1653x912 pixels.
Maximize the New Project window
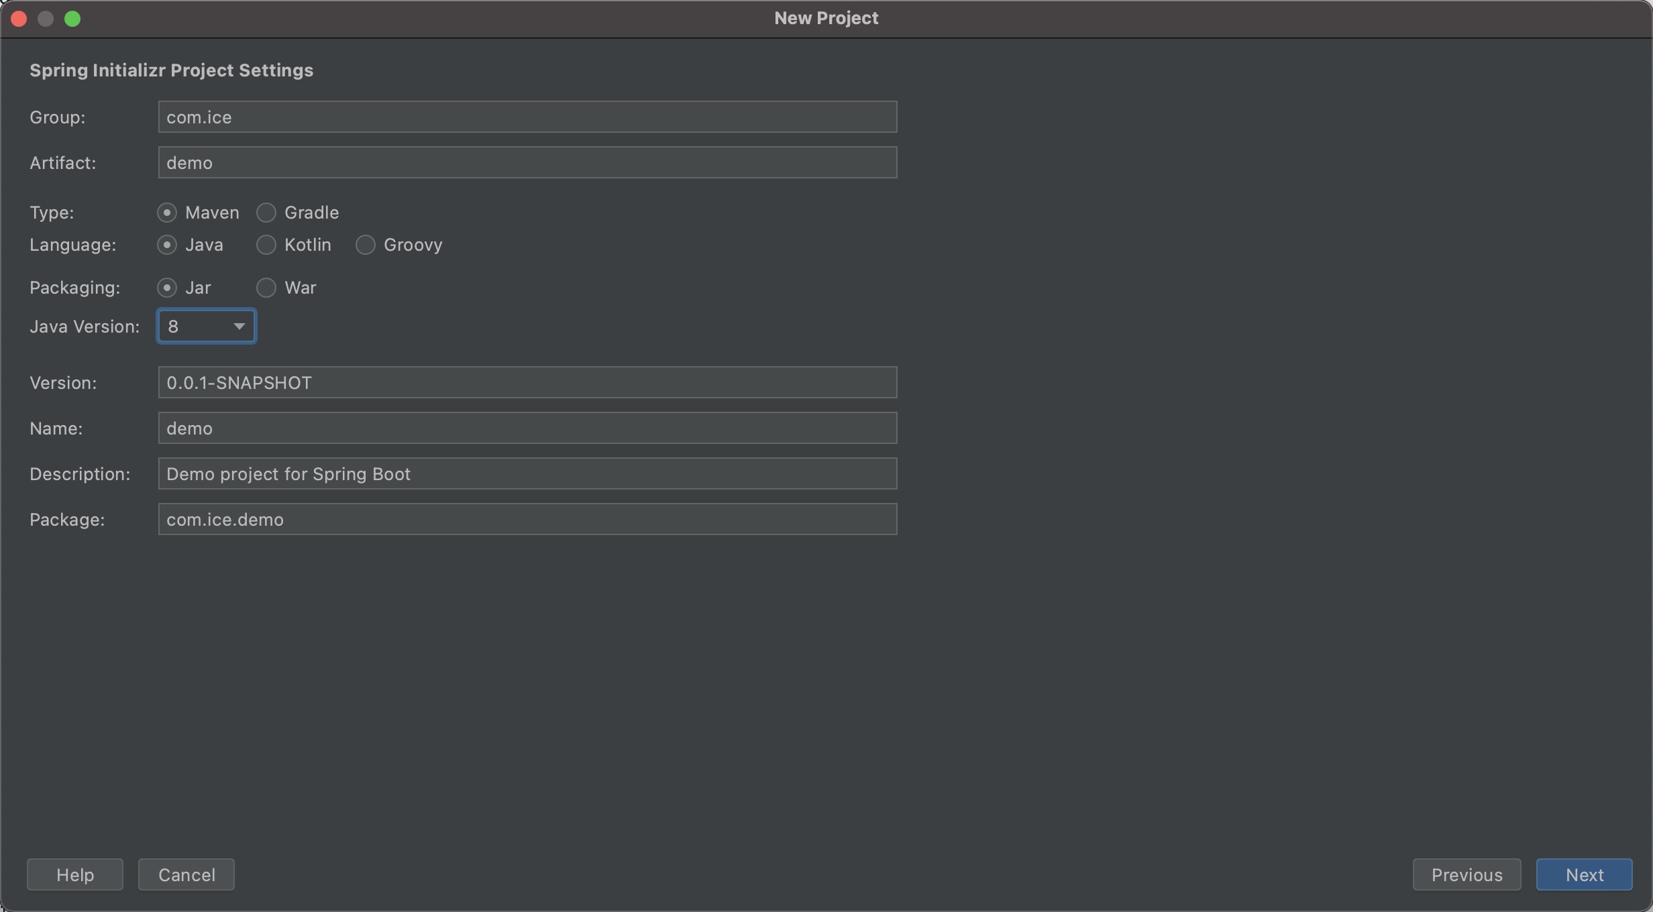[72, 19]
